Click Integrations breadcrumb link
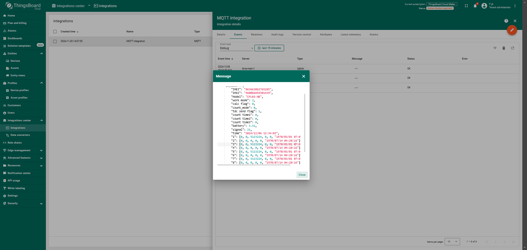The width and height of the screenshot is (527, 250). point(105,6)
